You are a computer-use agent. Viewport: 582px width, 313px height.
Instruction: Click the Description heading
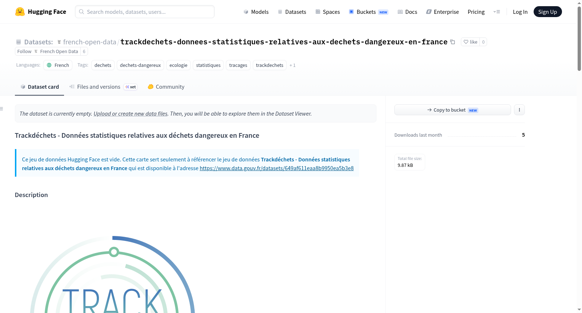coord(31,195)
